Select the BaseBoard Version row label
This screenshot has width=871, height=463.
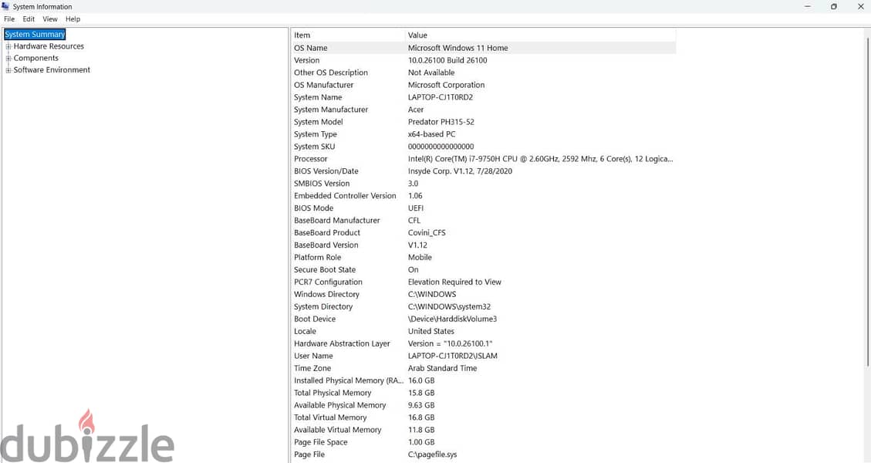(326, 245)
